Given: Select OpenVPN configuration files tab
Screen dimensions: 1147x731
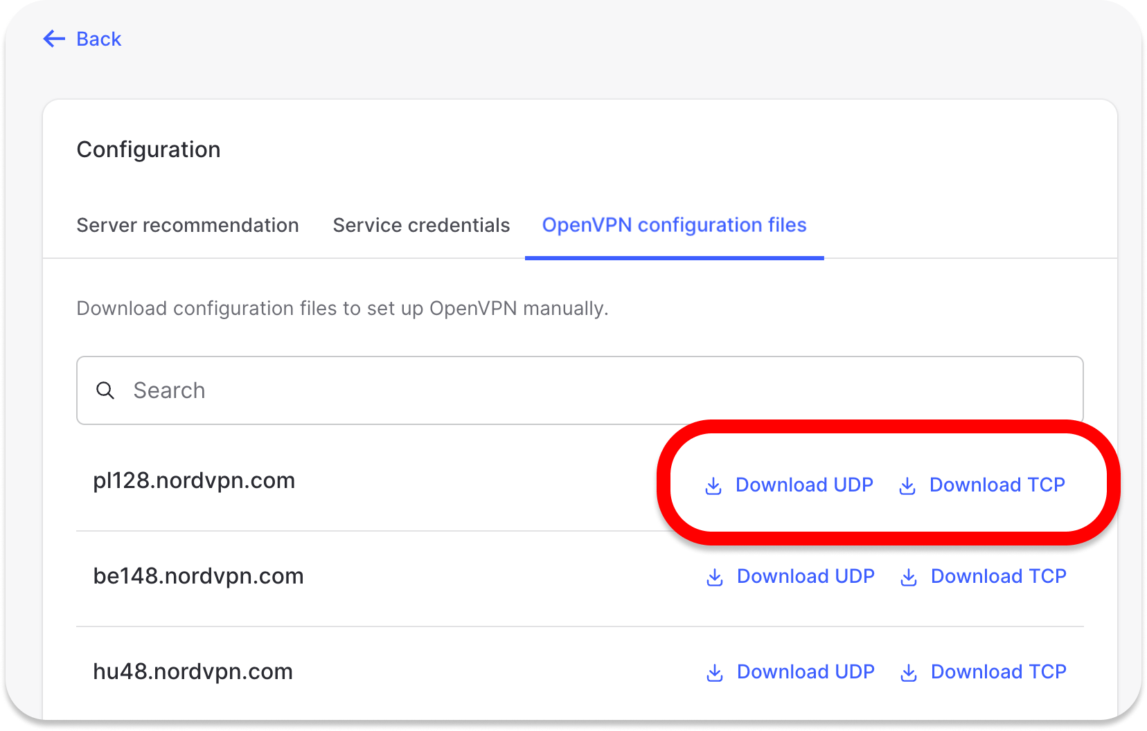Looking at the screenshot, I should [x=674, y=225].
